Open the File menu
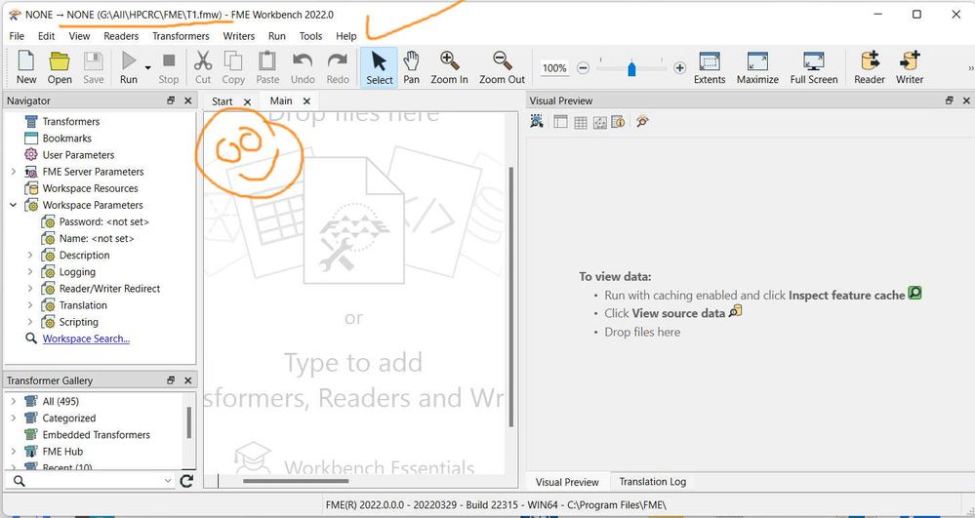The width and height of the screenshot is (975, 518). coord(17,36)
